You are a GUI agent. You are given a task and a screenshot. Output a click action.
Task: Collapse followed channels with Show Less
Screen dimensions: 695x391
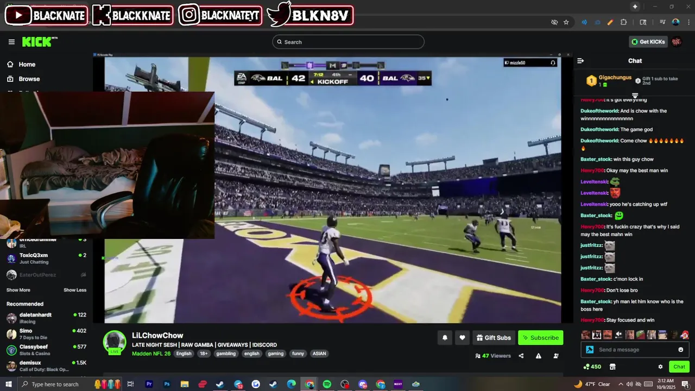pos(75,290)
